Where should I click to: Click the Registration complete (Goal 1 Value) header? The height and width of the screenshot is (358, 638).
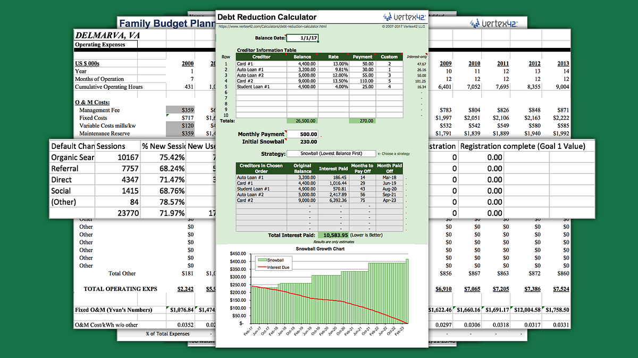tap(522, 146)
